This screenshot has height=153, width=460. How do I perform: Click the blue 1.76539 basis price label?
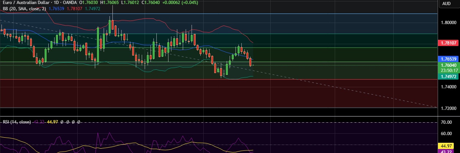pyautogui.click(x=448, y=59)
